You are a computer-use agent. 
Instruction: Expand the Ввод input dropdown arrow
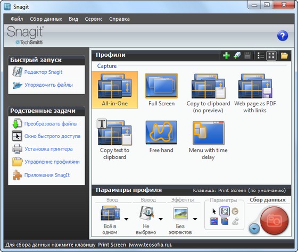pos(126,219)
